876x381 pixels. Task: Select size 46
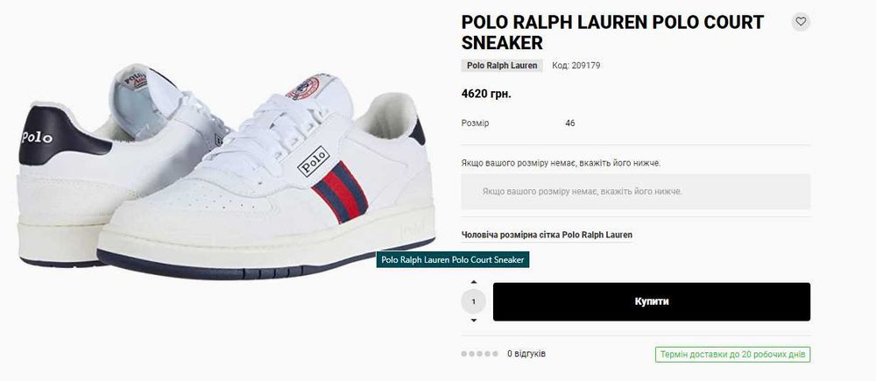pos(570,123)
